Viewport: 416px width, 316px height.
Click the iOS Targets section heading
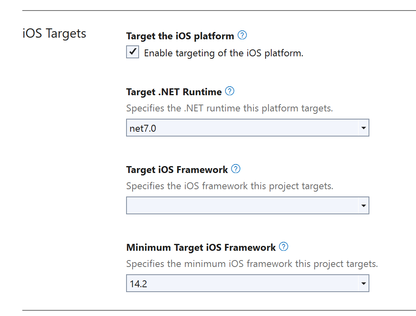click(x=54, y=33)
